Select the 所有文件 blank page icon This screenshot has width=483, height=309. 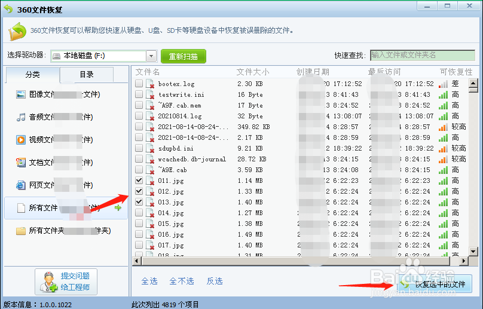21,208
